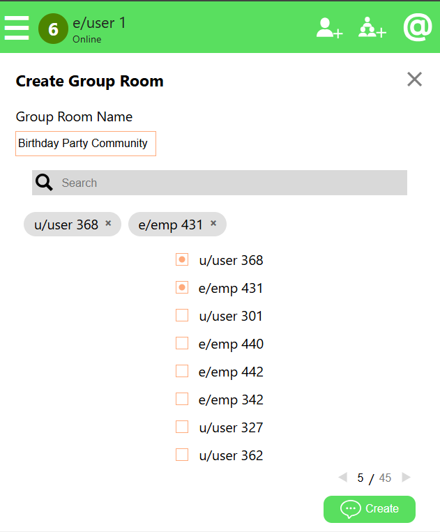Click the e/user 1 profile name

click(99, 23)
